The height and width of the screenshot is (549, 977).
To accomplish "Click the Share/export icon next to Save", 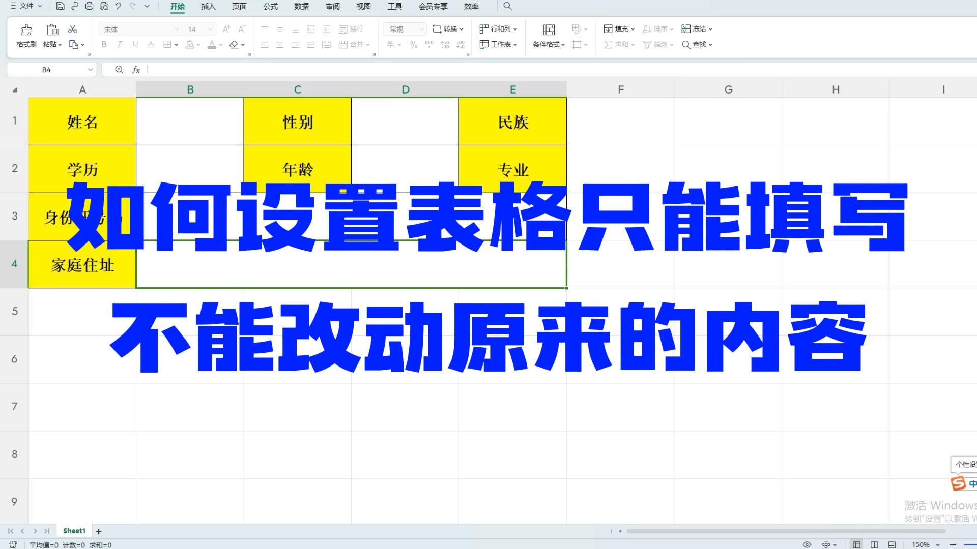I will click(x=75, y=6).
